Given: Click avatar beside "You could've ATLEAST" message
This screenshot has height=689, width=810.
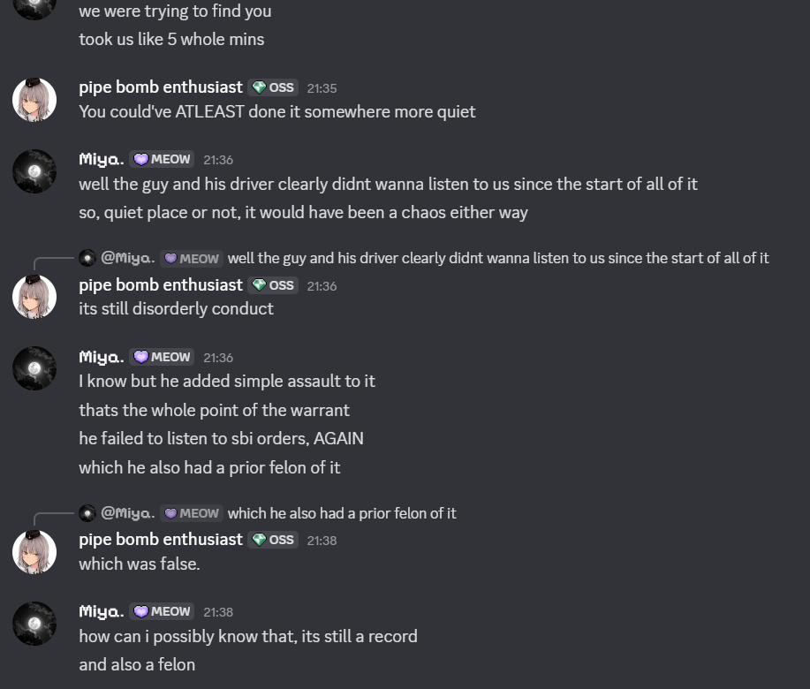Looking at the screenshot, I should pyautogui.click(x=34, y=99).
